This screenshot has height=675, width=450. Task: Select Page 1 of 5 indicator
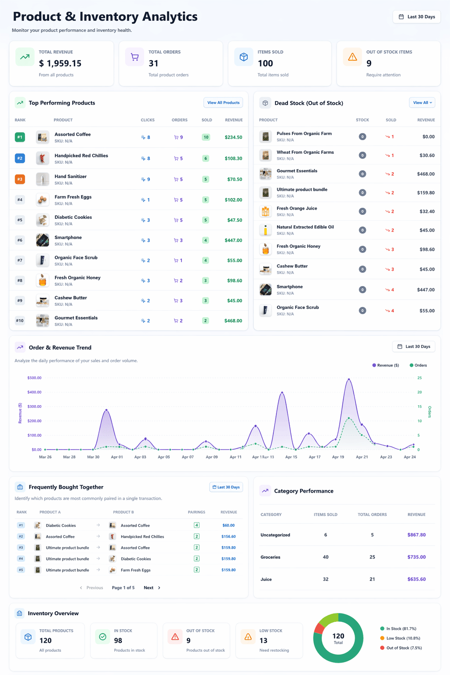123,588
